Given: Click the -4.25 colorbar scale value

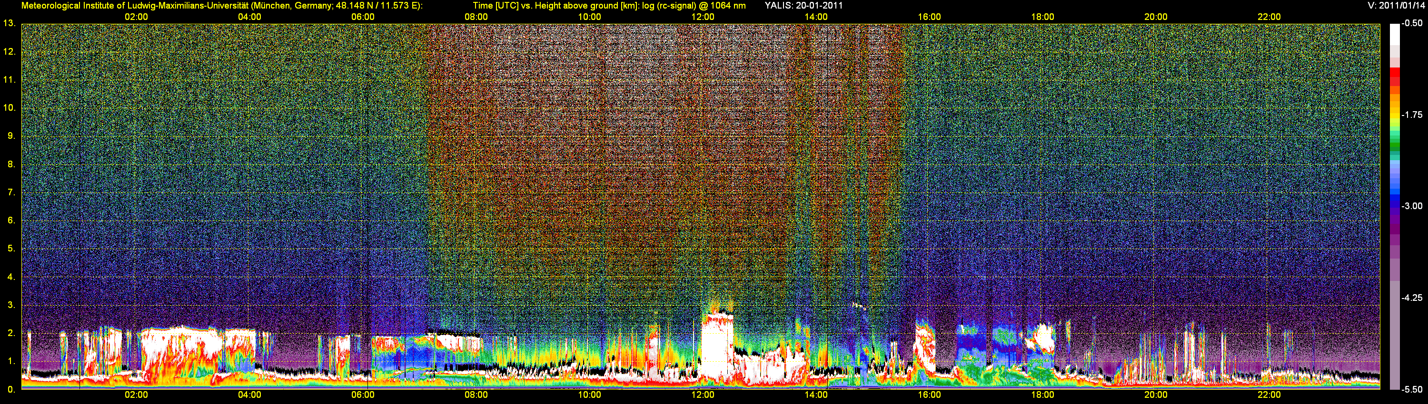Looking at the screenshot, I should point(1412,298).
